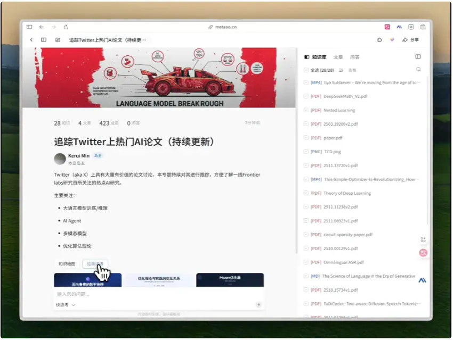Screen dimensions: 453x340
Task: Toggle checkbox for 2503.19206v2.pdf
Action: click(x=306, y=124)
